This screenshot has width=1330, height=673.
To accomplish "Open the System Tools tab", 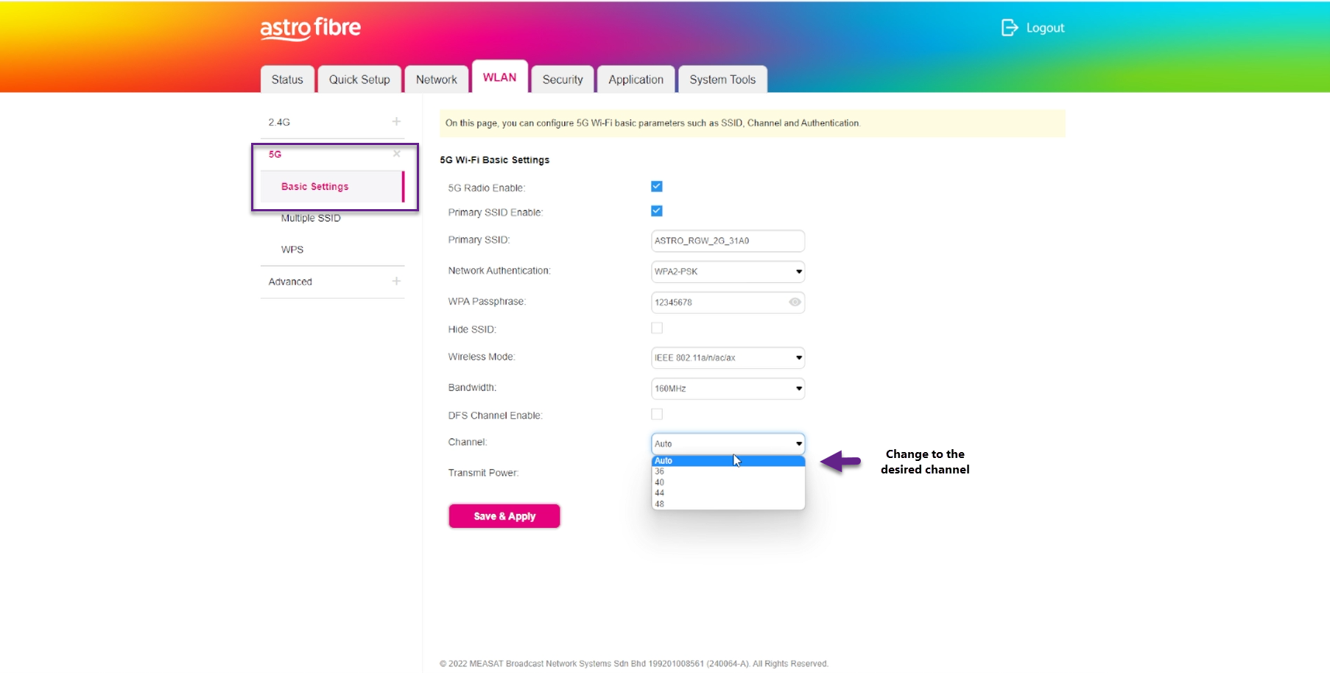I will pyautogui.click(x=722, y=80).
